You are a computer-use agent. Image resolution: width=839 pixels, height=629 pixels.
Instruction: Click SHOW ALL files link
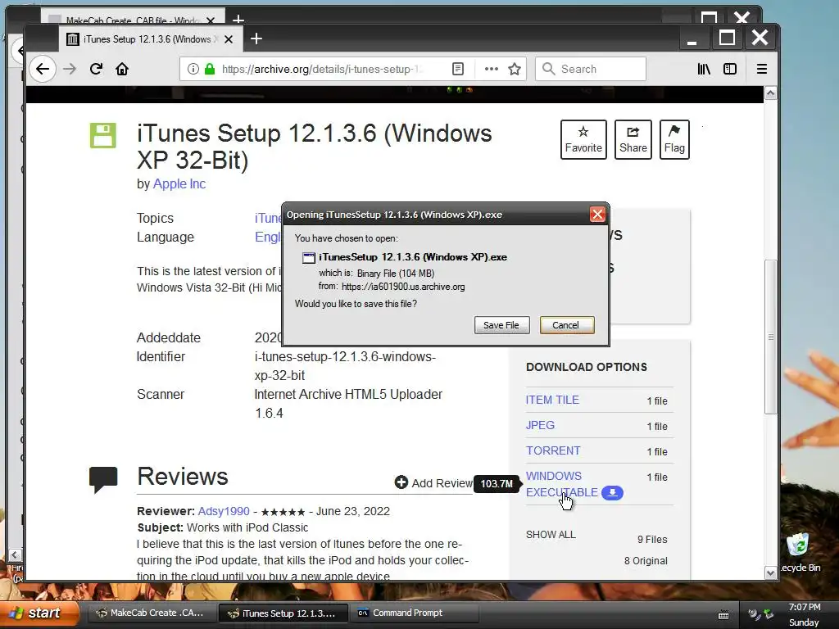pos(551,534)
